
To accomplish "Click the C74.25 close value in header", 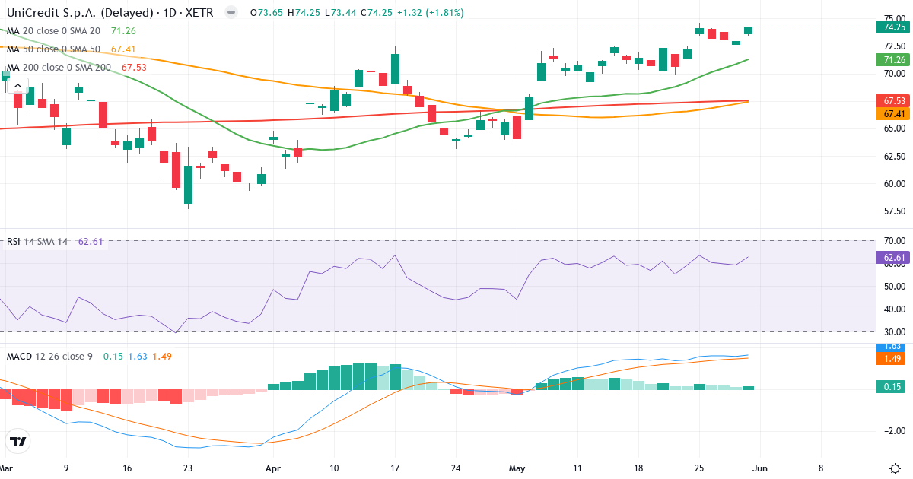I will (x=376, y=13).
